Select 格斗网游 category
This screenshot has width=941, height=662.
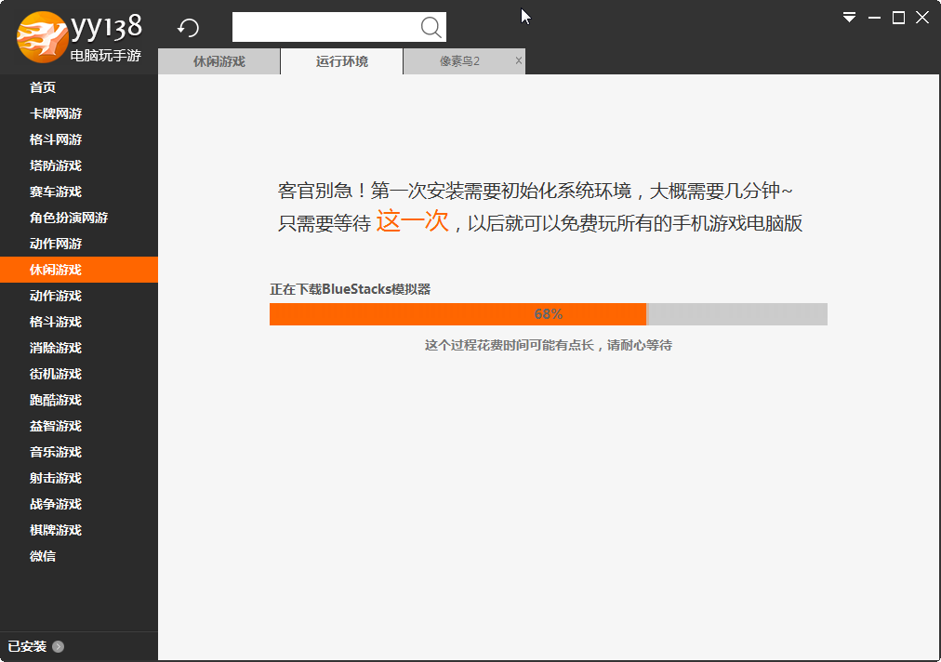(79, 139)
